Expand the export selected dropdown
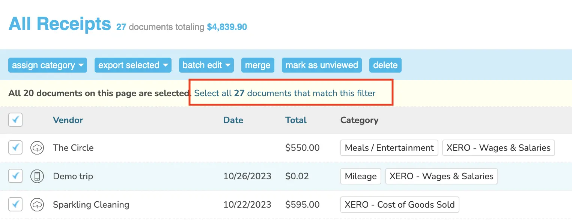Image resolution: width=572 pixels, height=220 pixels. pyautogui.click(x=133, y=65)
